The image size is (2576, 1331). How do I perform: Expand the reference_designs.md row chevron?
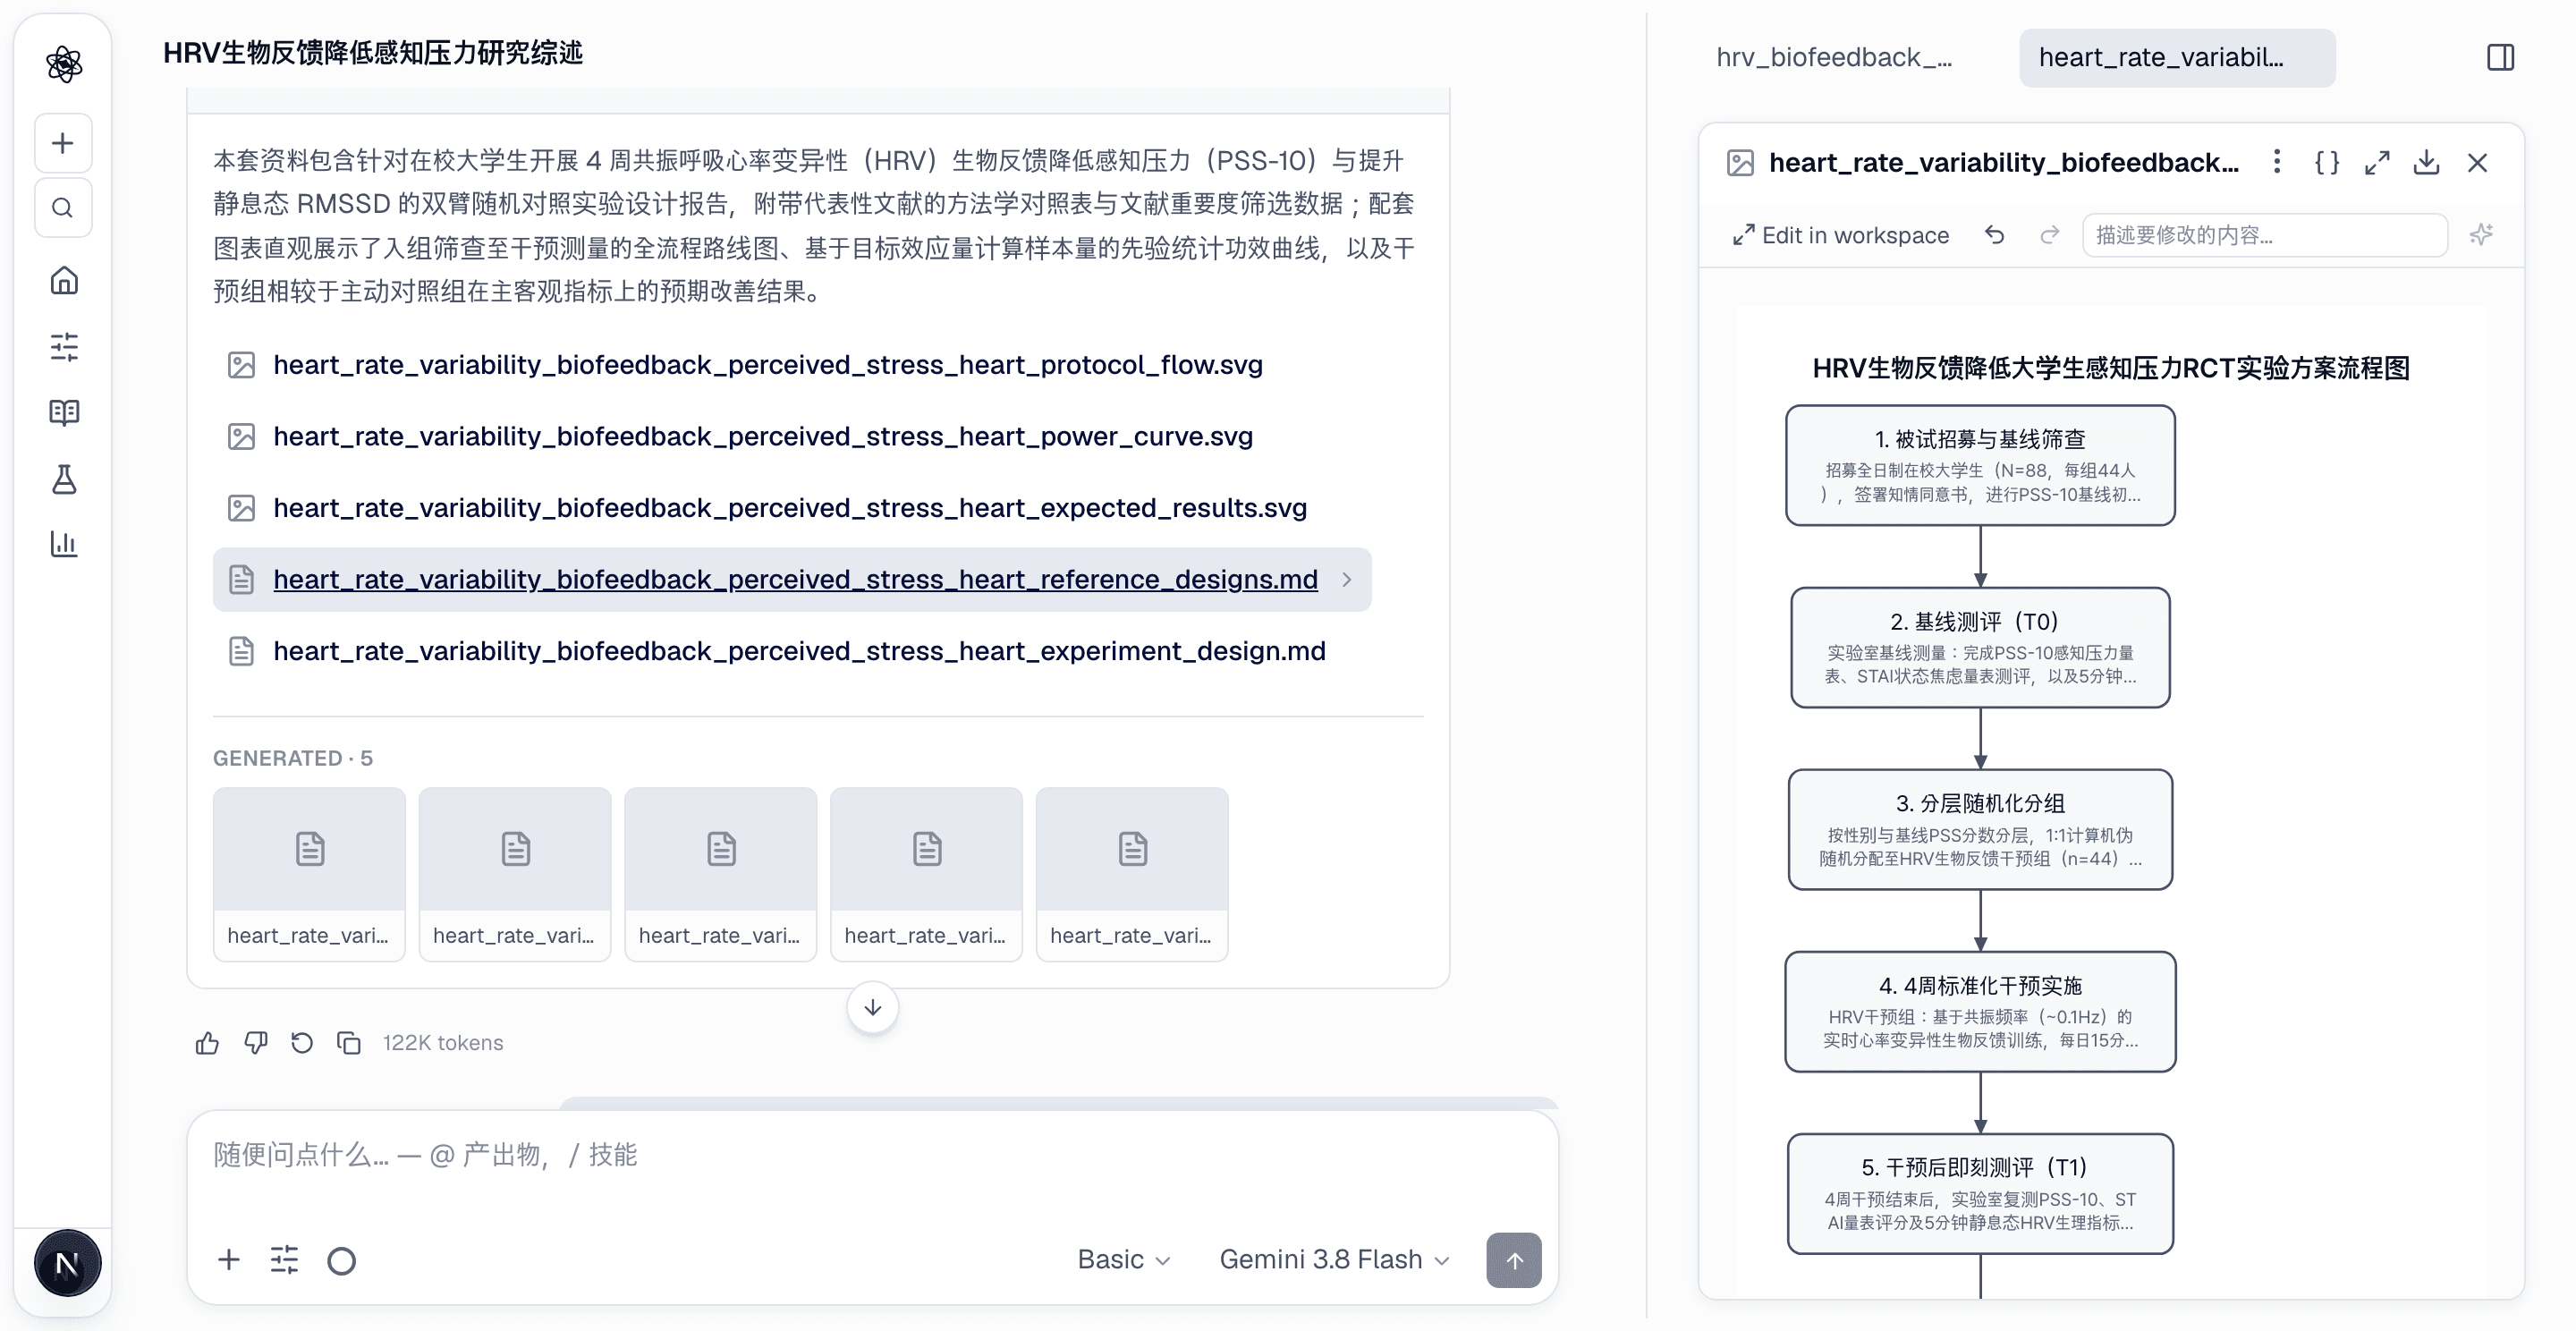pyautogui.click(x=1347, y=580)
